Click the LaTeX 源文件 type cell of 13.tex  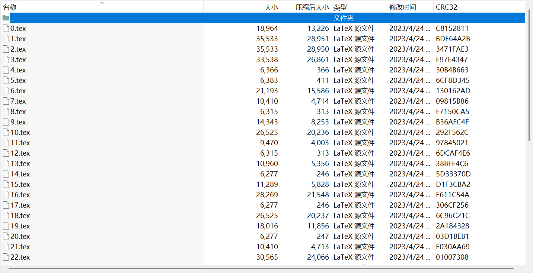[x=354, y=163]
